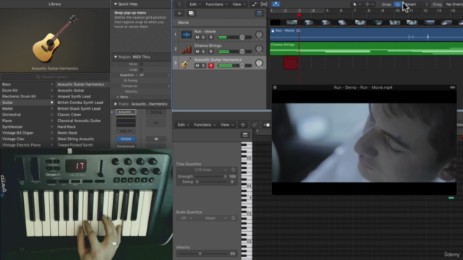Screen dimensions: 463x260
Task: Open the Drag No Overlap pop-up menu
Action: [454, 4]
